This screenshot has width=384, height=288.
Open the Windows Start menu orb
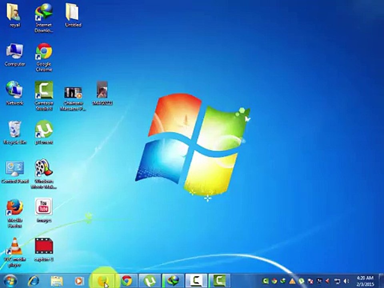pos(10,281)
